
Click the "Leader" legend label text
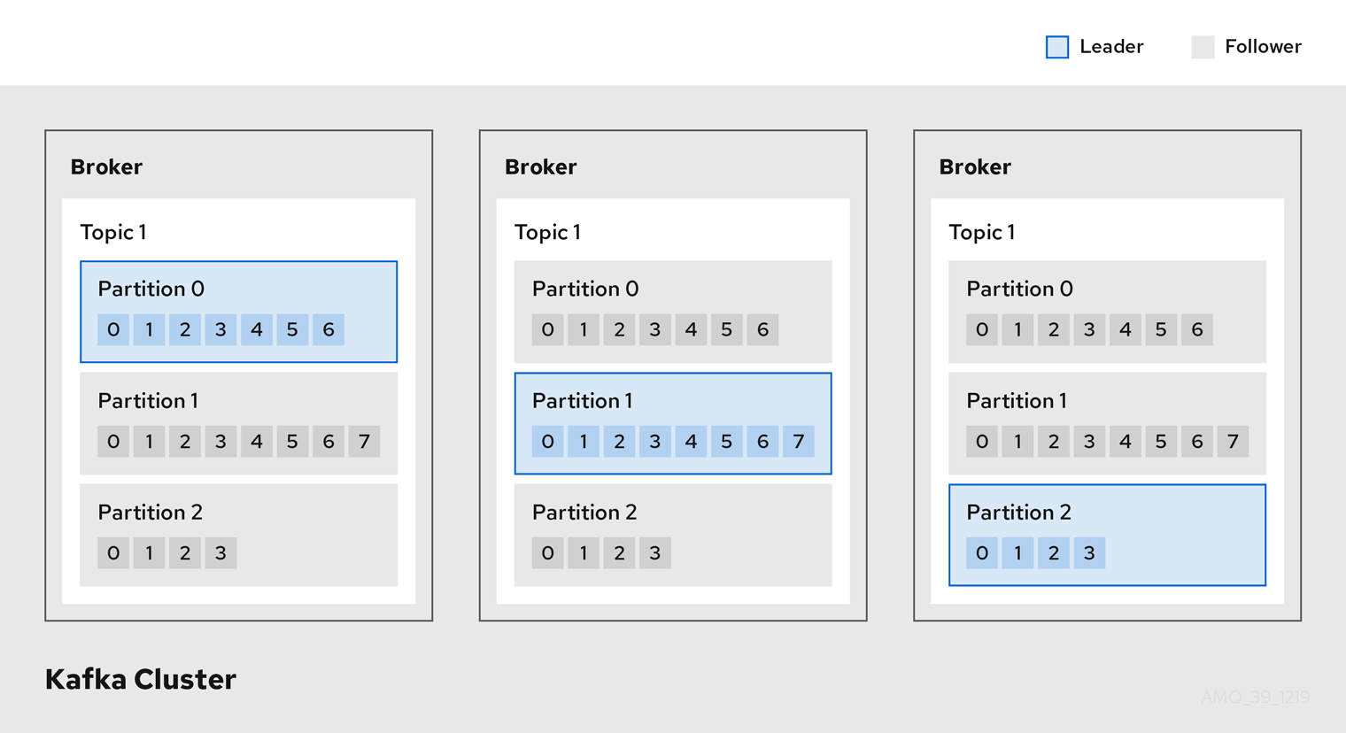[1111, 47]
